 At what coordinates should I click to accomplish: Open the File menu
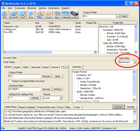pos(4,8)
